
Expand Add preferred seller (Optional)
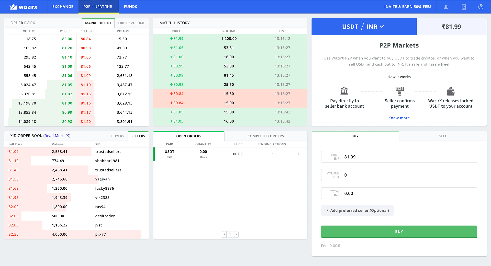357,211
